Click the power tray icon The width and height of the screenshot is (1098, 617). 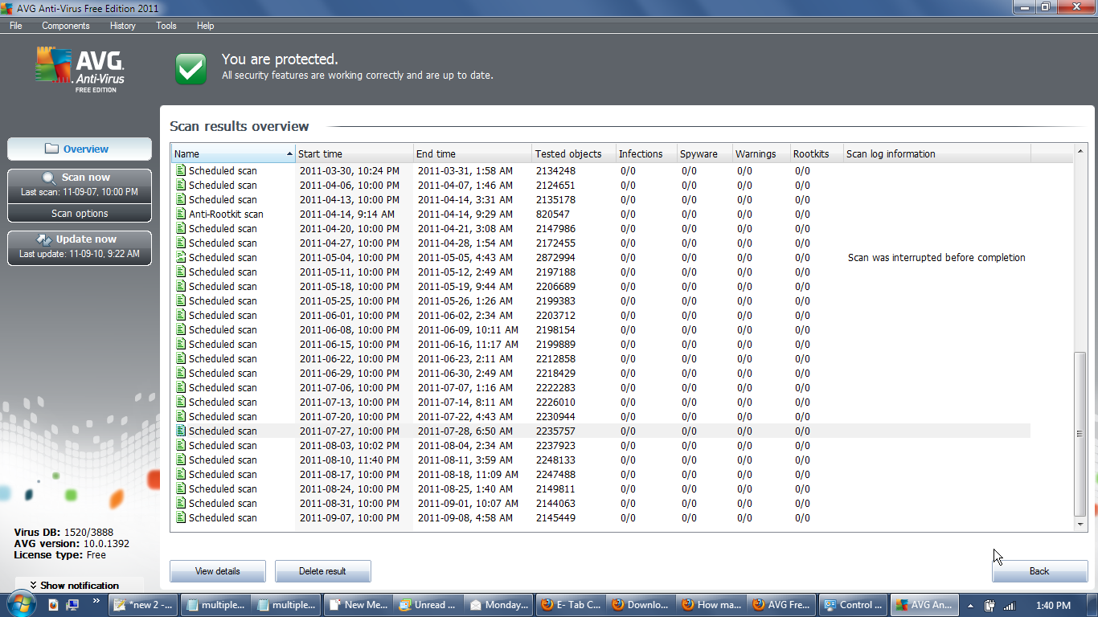tap(990, 606)
